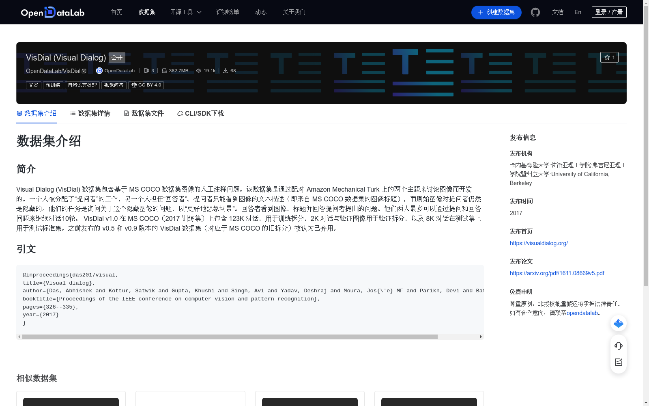This screenshot has height=406, width=649.
Task: Open 数据集 in the navbar
Action: click(147, 12)
